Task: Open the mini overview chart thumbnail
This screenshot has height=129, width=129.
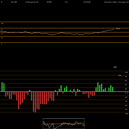Action: [64, 124]
